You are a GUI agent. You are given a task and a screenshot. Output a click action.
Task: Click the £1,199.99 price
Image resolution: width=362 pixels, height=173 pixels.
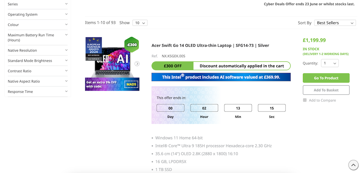314,40
